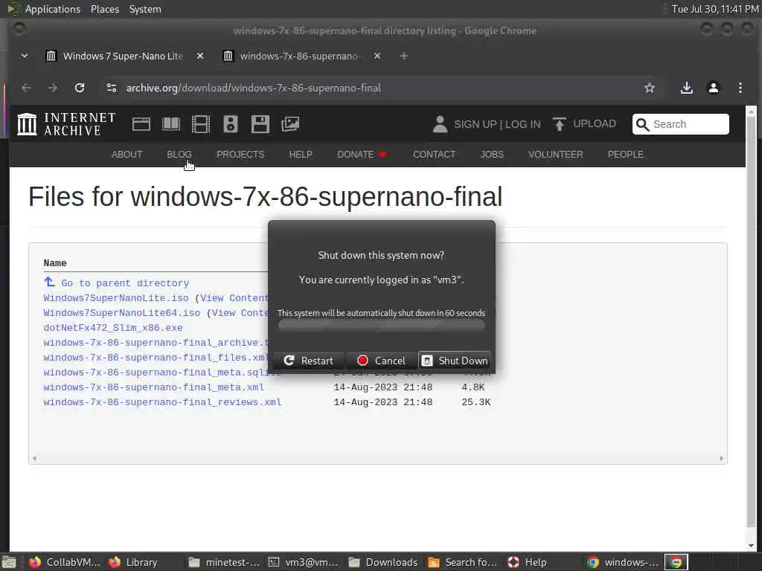Close the windows-7x-86-supernano tab
Viewport: 762px width, 571px height.
pos(377,57)
